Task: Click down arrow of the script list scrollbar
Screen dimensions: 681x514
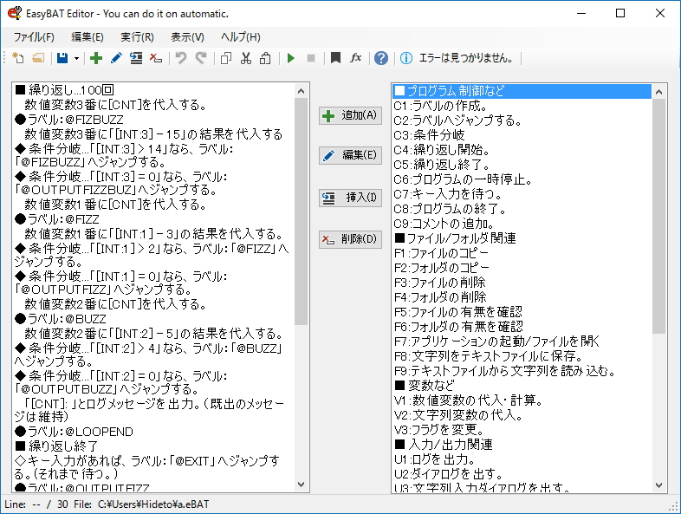Action: 302,485
